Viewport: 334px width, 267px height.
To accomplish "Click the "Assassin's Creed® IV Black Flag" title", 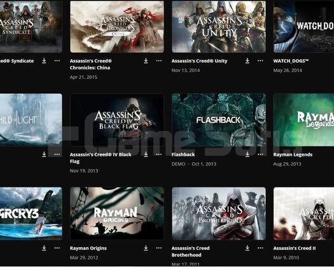I will 101,158.
